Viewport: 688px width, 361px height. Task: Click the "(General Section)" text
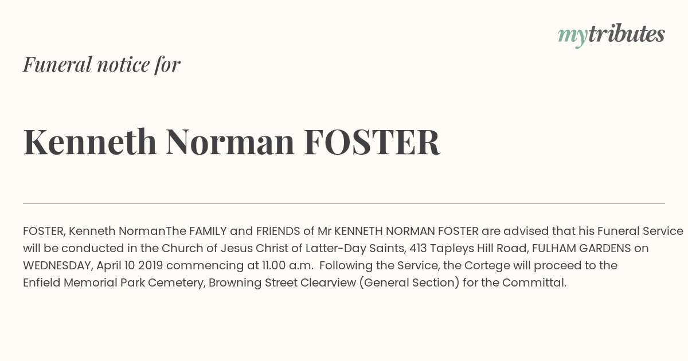(409, 282)
